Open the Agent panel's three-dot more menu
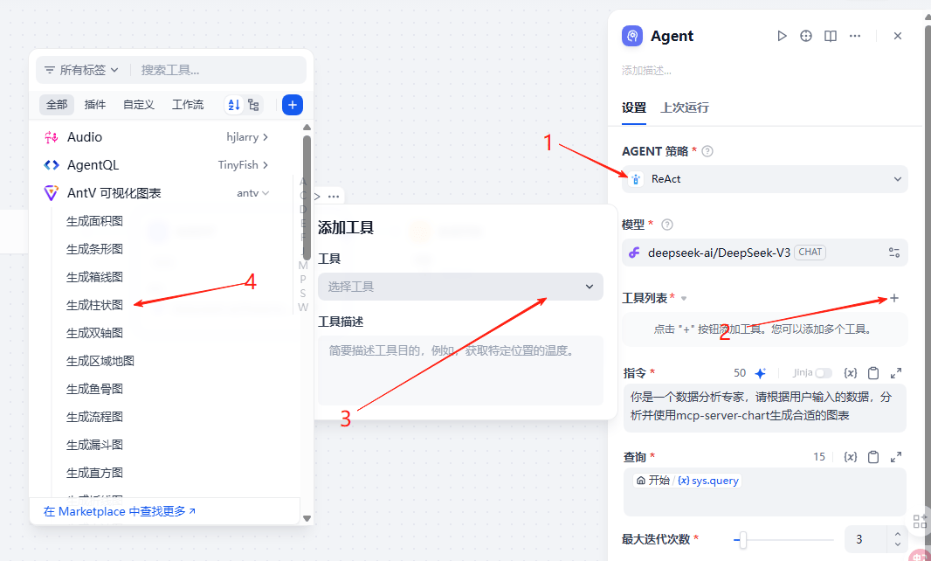The width and height of the screenshot is (931, 561). pyautogui.click(x=855, y=36)
